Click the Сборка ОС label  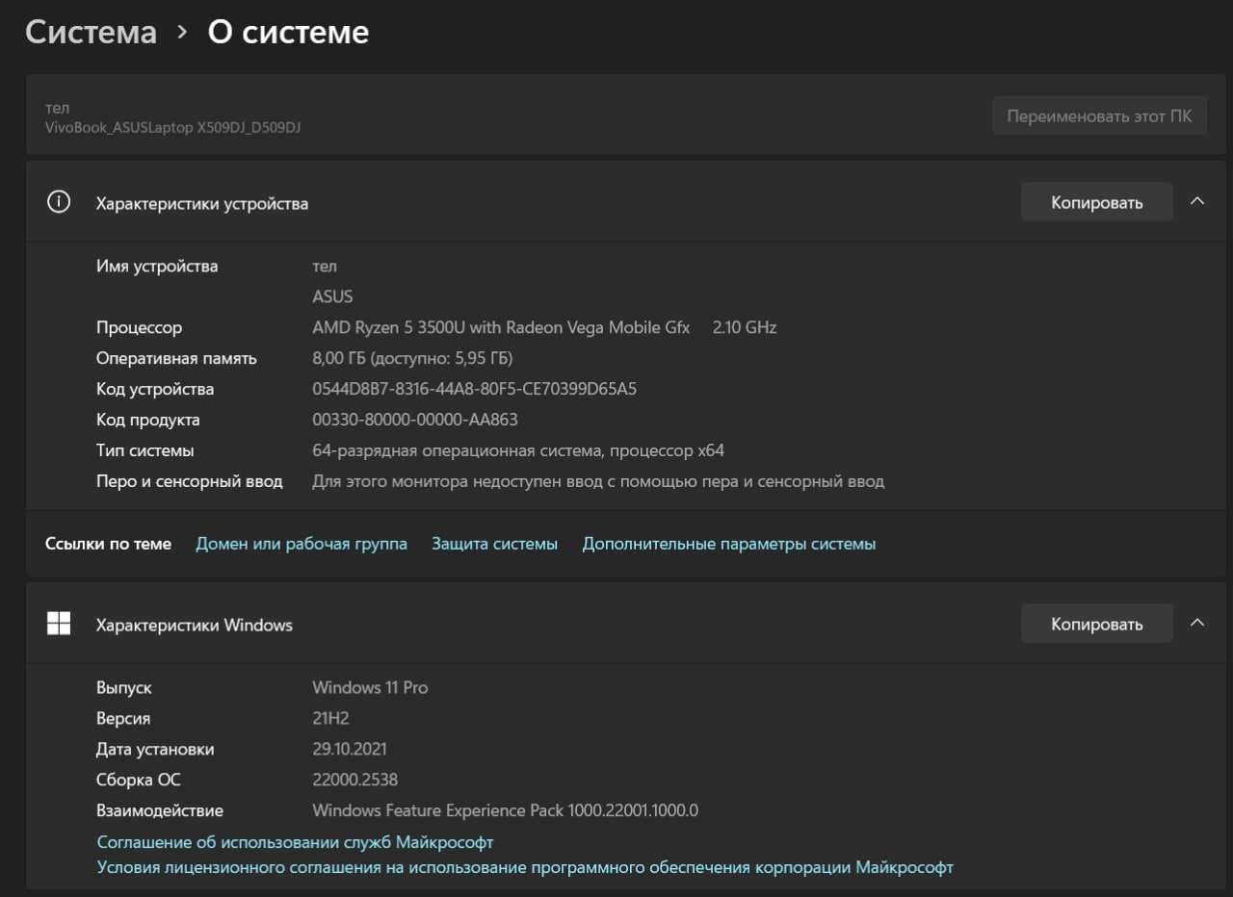coord(139,780)
